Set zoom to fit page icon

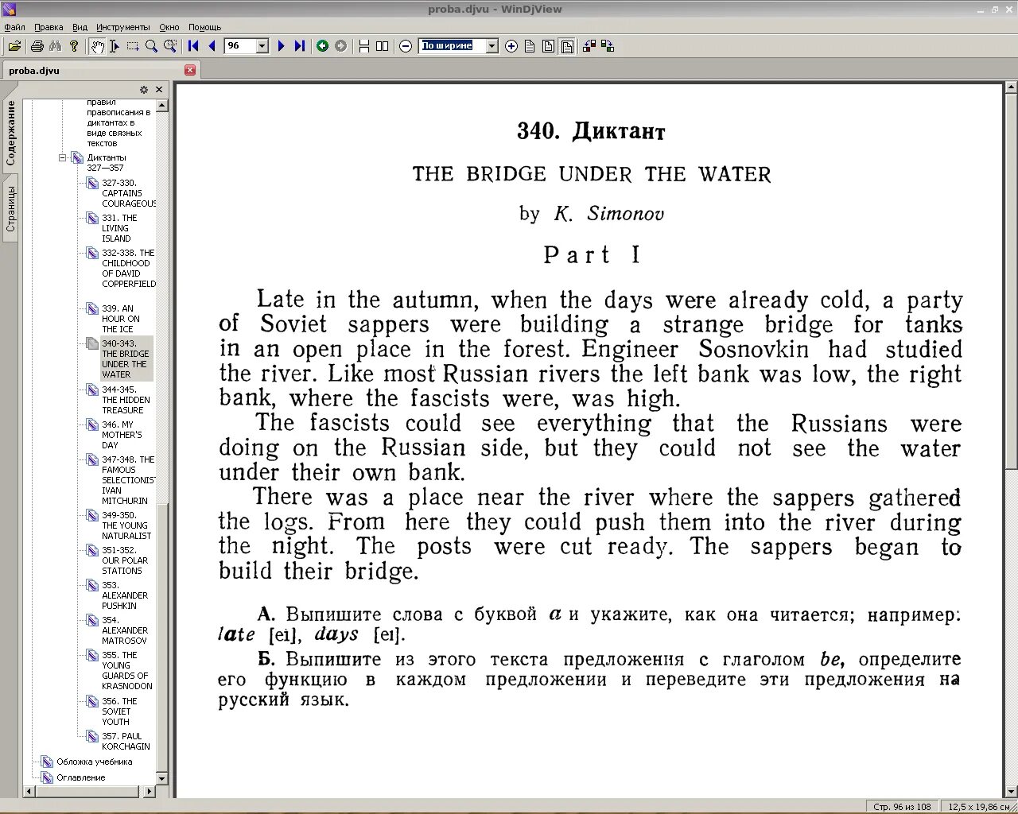548,46
